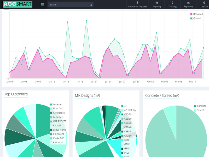The height and width of the screenshot is (157, 209).
Task: Click the Feb 11 axis label
Action: (193, 82)
